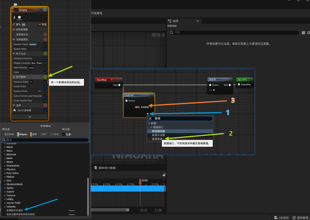Select 音频频谱 from the list
This screenshot has height=220, width=310.
point(157,139)
